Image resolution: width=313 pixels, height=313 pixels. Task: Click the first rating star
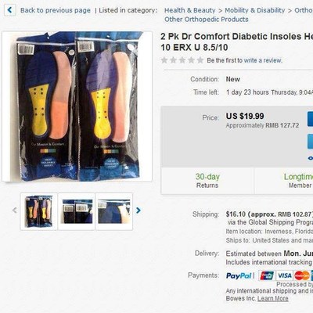point(164,60)
